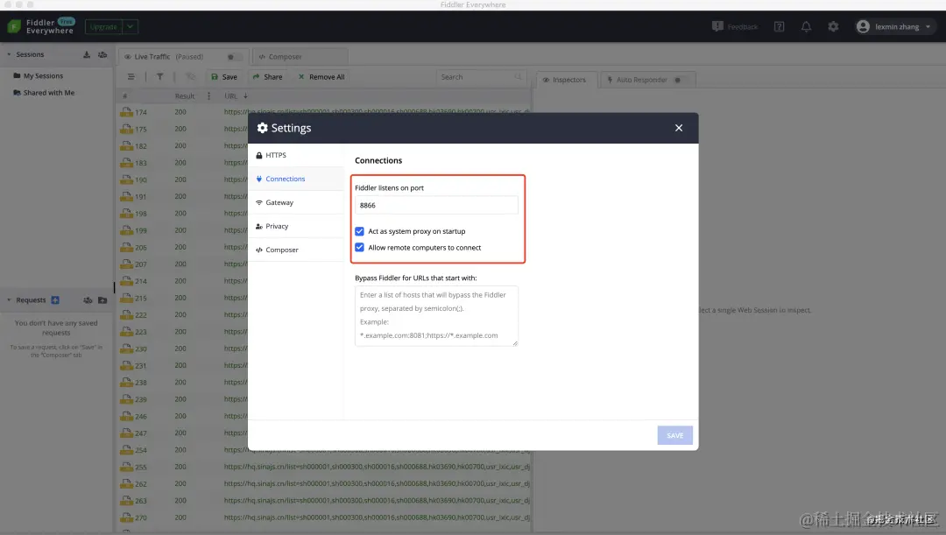Screen dimensions: 946x535
Task: Click the Save toolbar button
Action: click(x=224, y=76)
